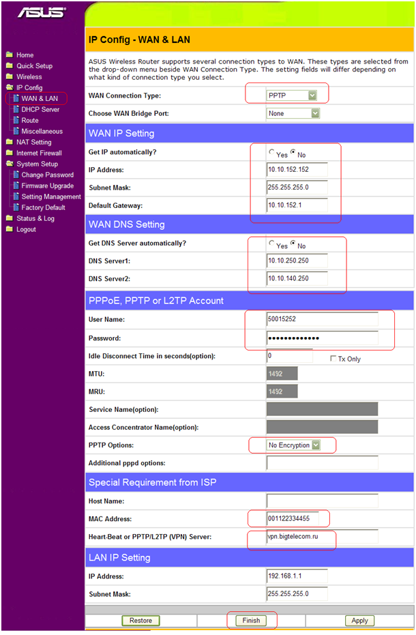Click the Change Password page icon
Image resolution: width=416 pixels, height=635 pixels.
[x=16, y=175]
